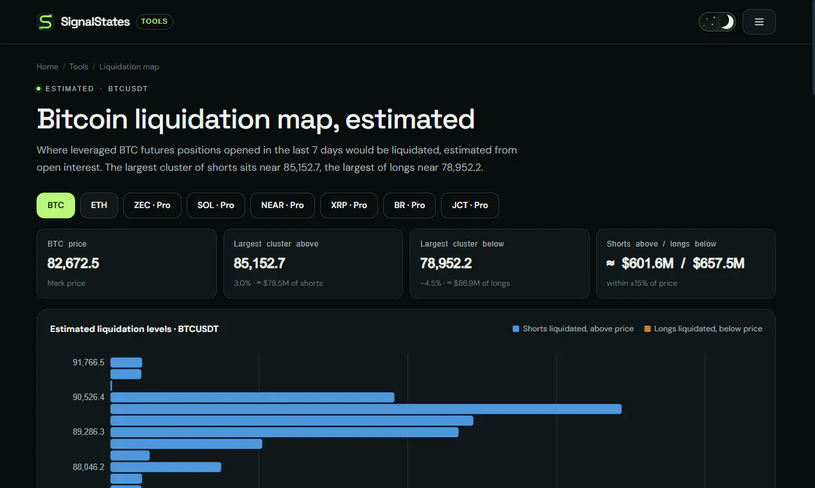Viewport: 815px width, 488px height.
Task: Click the Estimated liquidation levels chart title
Action: click(x=134, y=329)
